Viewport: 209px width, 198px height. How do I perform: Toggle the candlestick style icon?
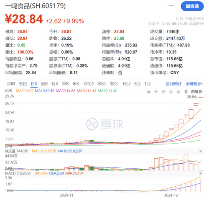pos(186,92)
